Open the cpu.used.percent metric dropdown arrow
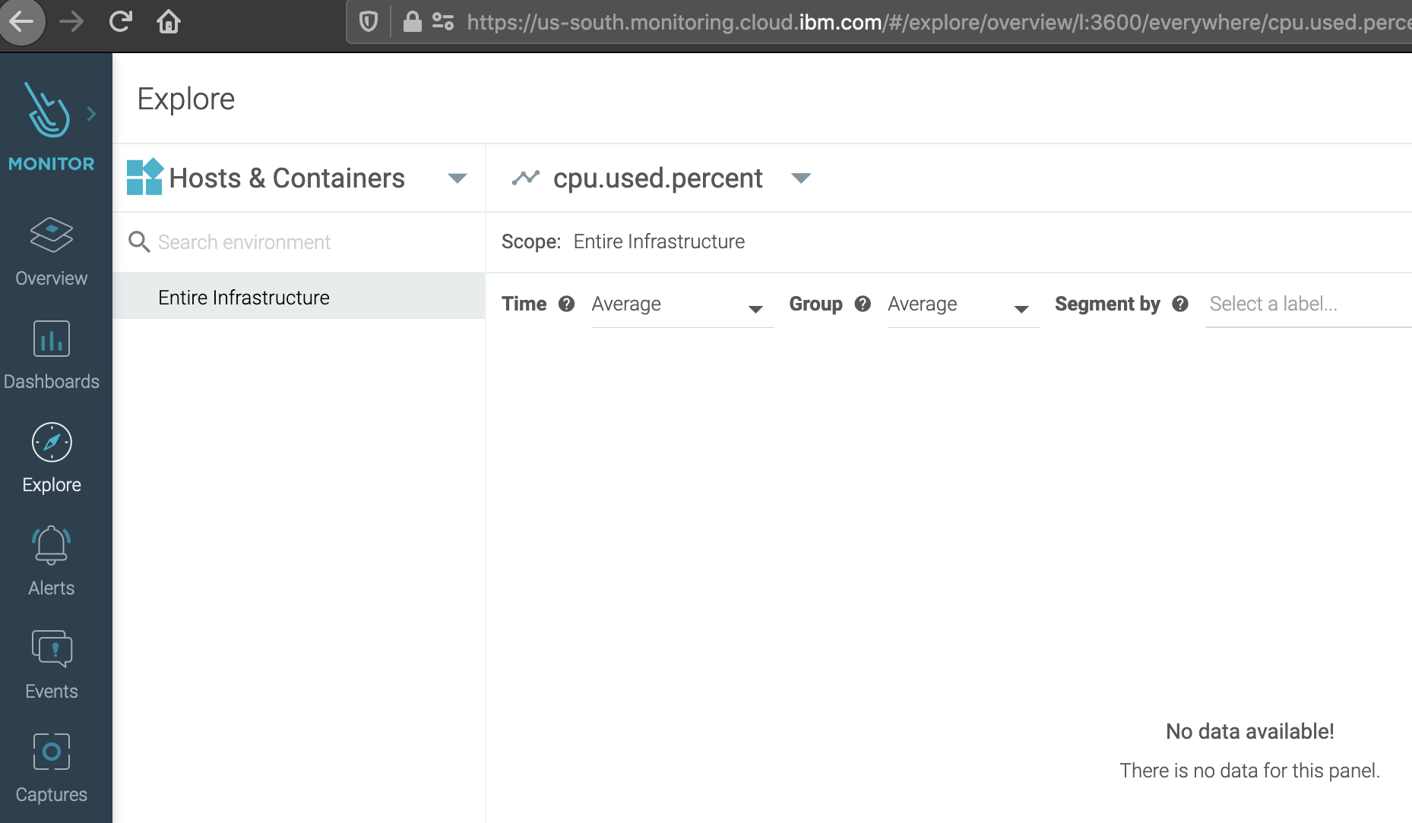 801,178
